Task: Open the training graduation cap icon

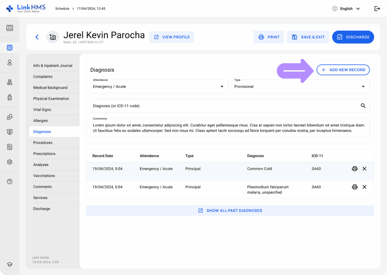Action: click(9, 264)
